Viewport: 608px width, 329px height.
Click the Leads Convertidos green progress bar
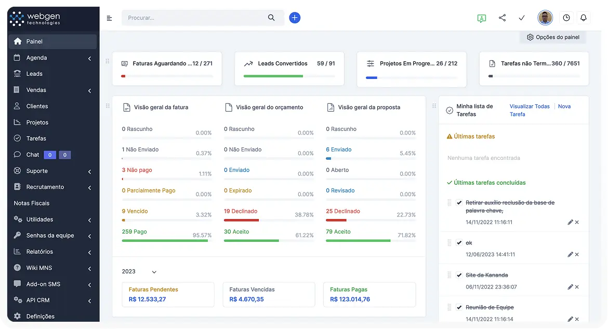[273, 76]
